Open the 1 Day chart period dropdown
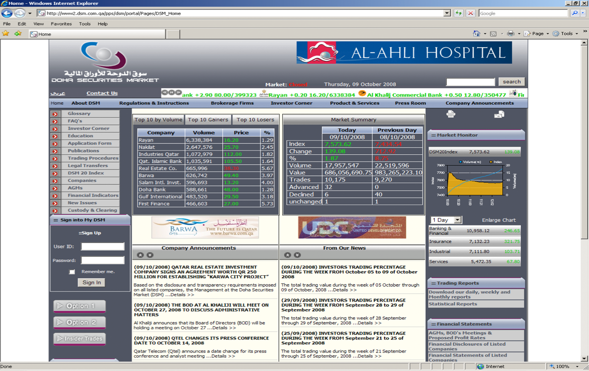This screenshot has height=371, width=589. tap(446, 220)
